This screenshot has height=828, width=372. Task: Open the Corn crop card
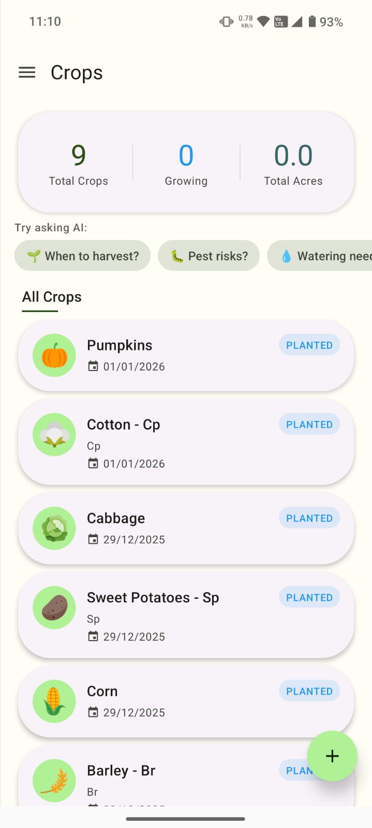pyautogui.click(x=186, y=701)
